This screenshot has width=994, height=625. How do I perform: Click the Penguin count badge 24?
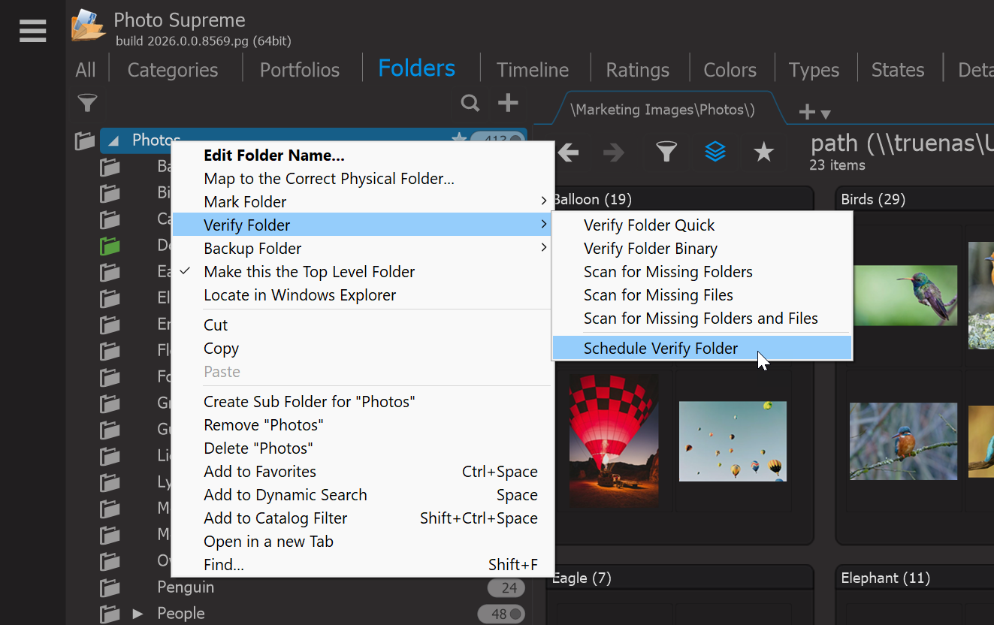(506, 587)
